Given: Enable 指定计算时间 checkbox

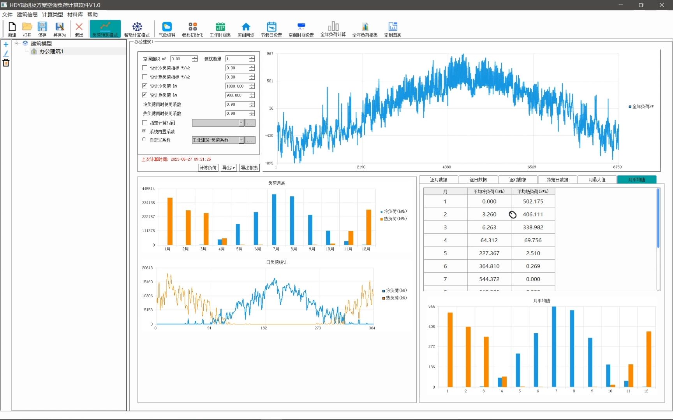Looking at the screenshot, I should 144,122.
